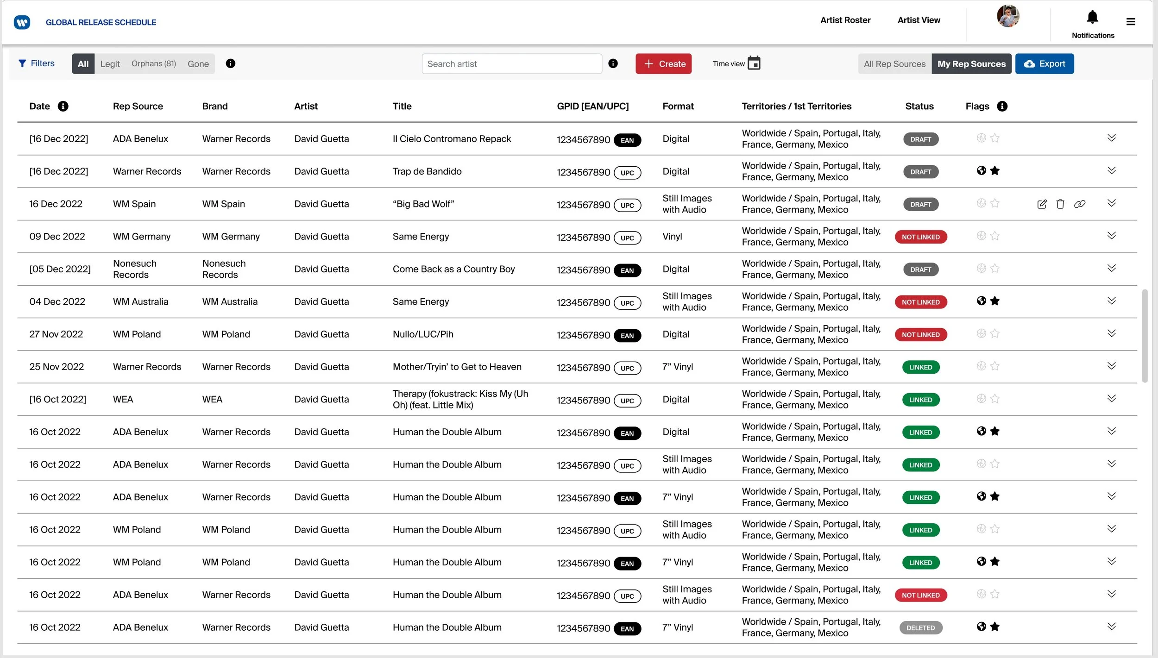Click the info icon beside Date header

[63, 107]
